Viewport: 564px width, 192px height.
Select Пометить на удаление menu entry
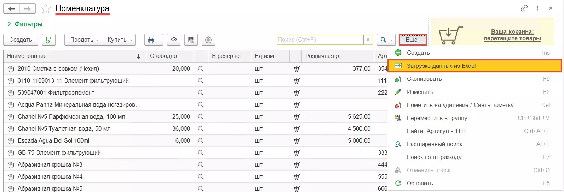click(460, 105)
